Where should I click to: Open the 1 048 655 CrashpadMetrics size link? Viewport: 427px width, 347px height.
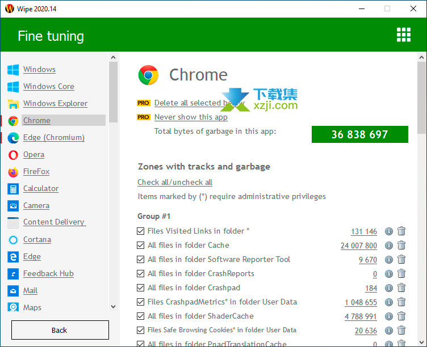pyautogui.click(x=361, y=302)
